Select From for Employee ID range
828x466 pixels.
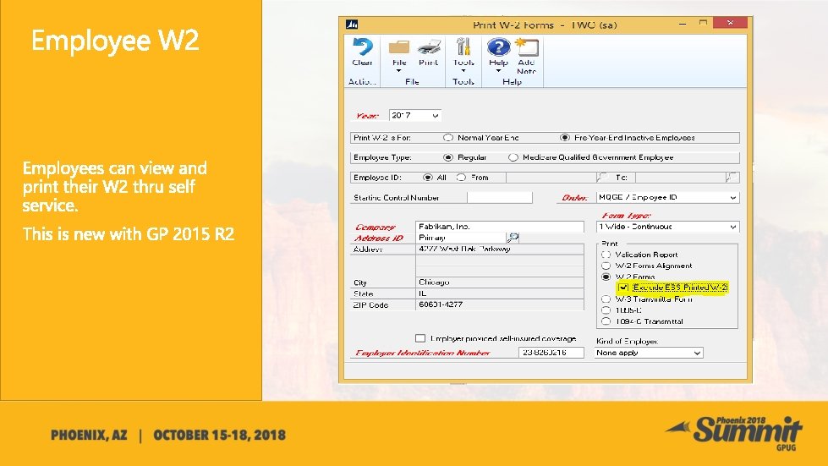pos(462,178)
